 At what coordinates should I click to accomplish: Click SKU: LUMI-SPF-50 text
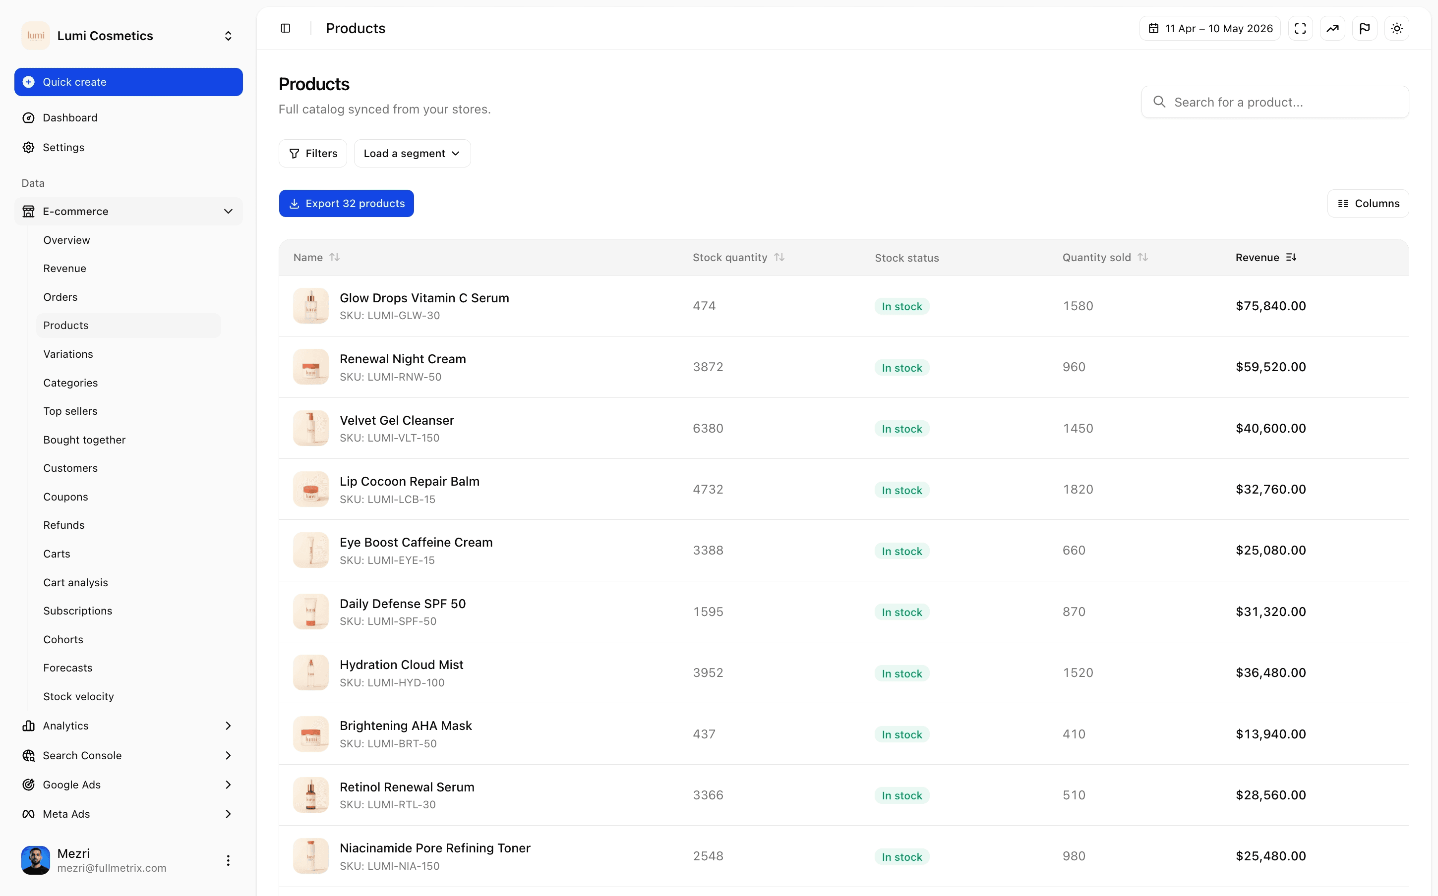coord(388,621)
